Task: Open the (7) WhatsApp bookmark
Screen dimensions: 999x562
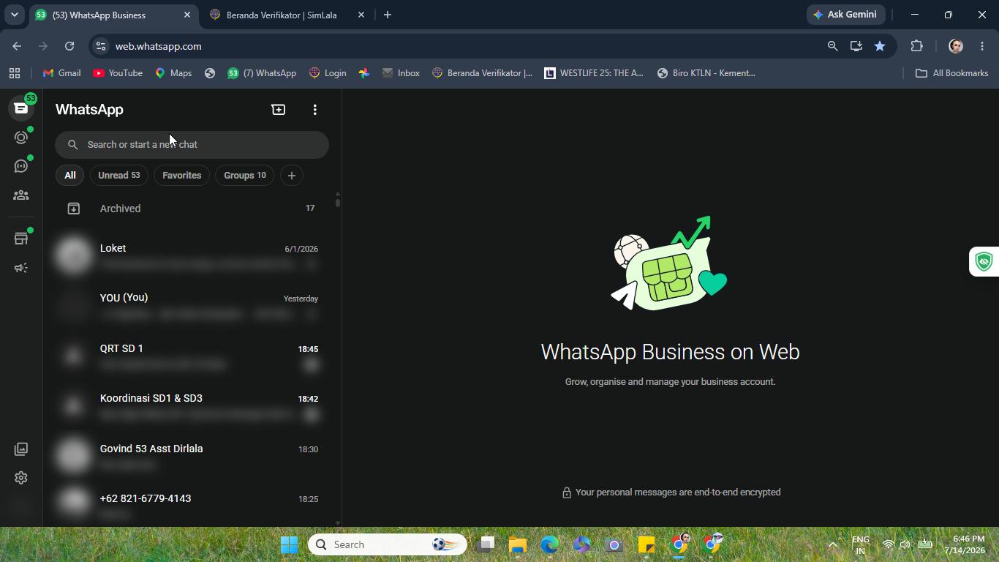Action: (x=262, y=73)
